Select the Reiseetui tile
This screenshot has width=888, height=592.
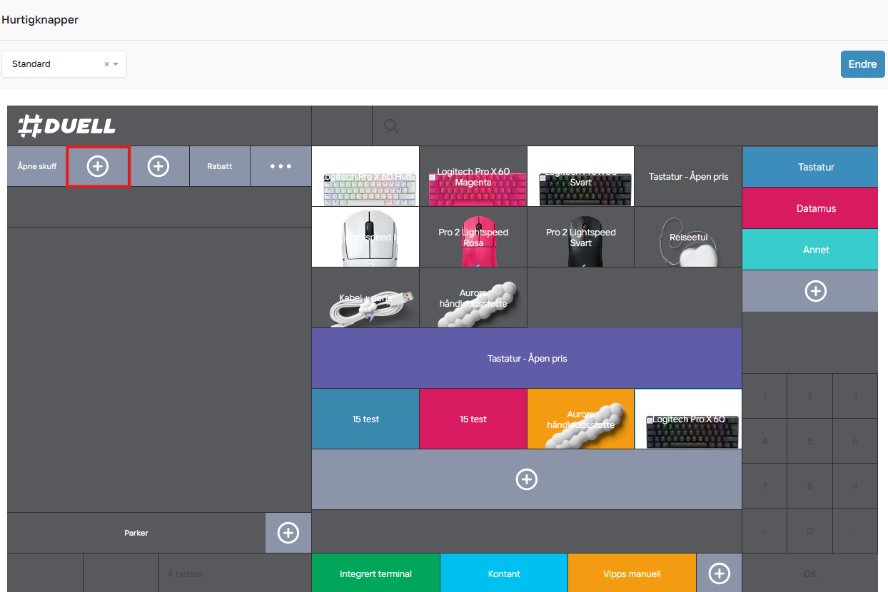coord(688,237)
